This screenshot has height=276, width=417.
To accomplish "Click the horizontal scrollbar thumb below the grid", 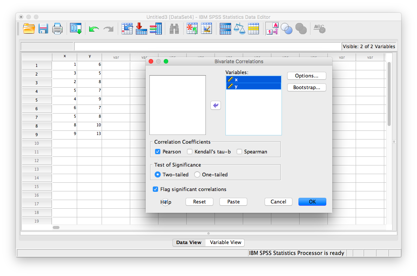I will click(56, 227).
